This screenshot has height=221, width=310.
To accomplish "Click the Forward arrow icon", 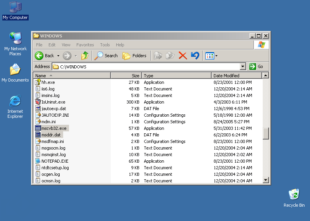I will click(x=67, y=56).
